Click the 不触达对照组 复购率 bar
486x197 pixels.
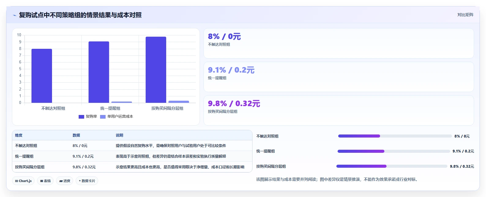click(42, 76)
